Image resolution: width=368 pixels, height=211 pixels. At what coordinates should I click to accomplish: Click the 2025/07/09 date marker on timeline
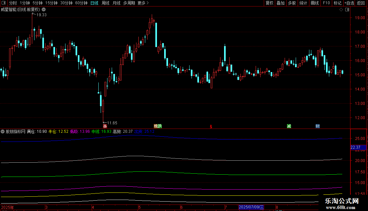pyautogui.click(x=251, y=207)
